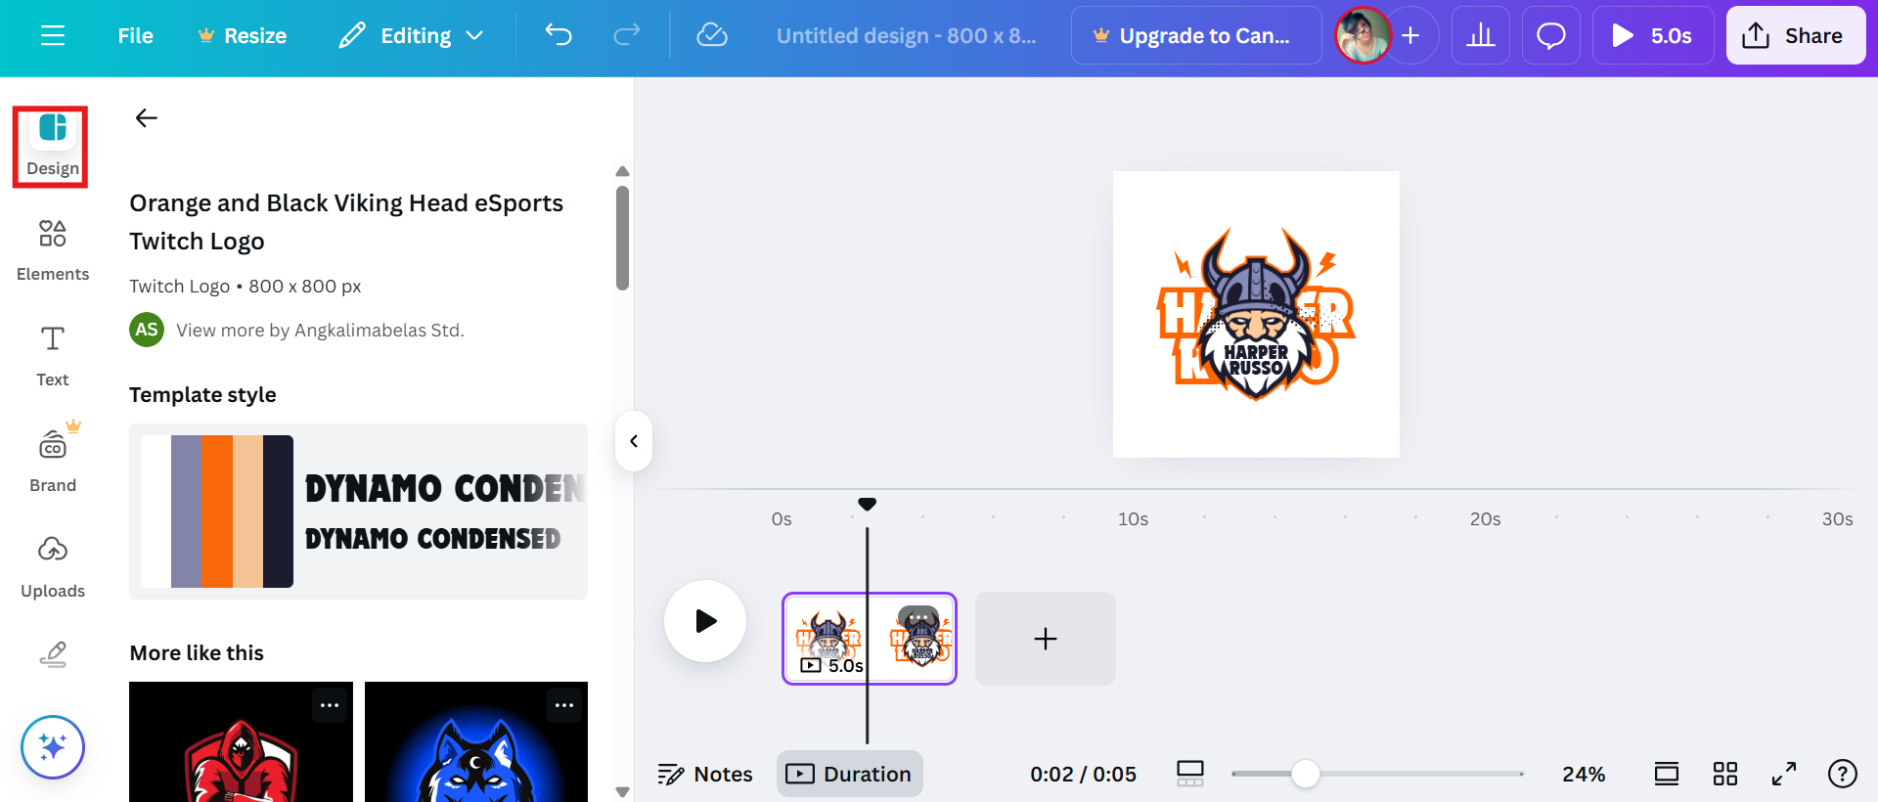Viewport: 1878px width, 802px height.
Task: Click the 10s mark on timeline ruler
Action: point(1133,519)
